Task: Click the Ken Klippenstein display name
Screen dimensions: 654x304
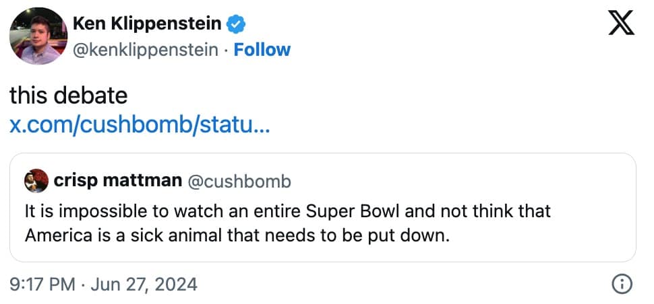Action: pyautogui.click(x=146, y=25)
